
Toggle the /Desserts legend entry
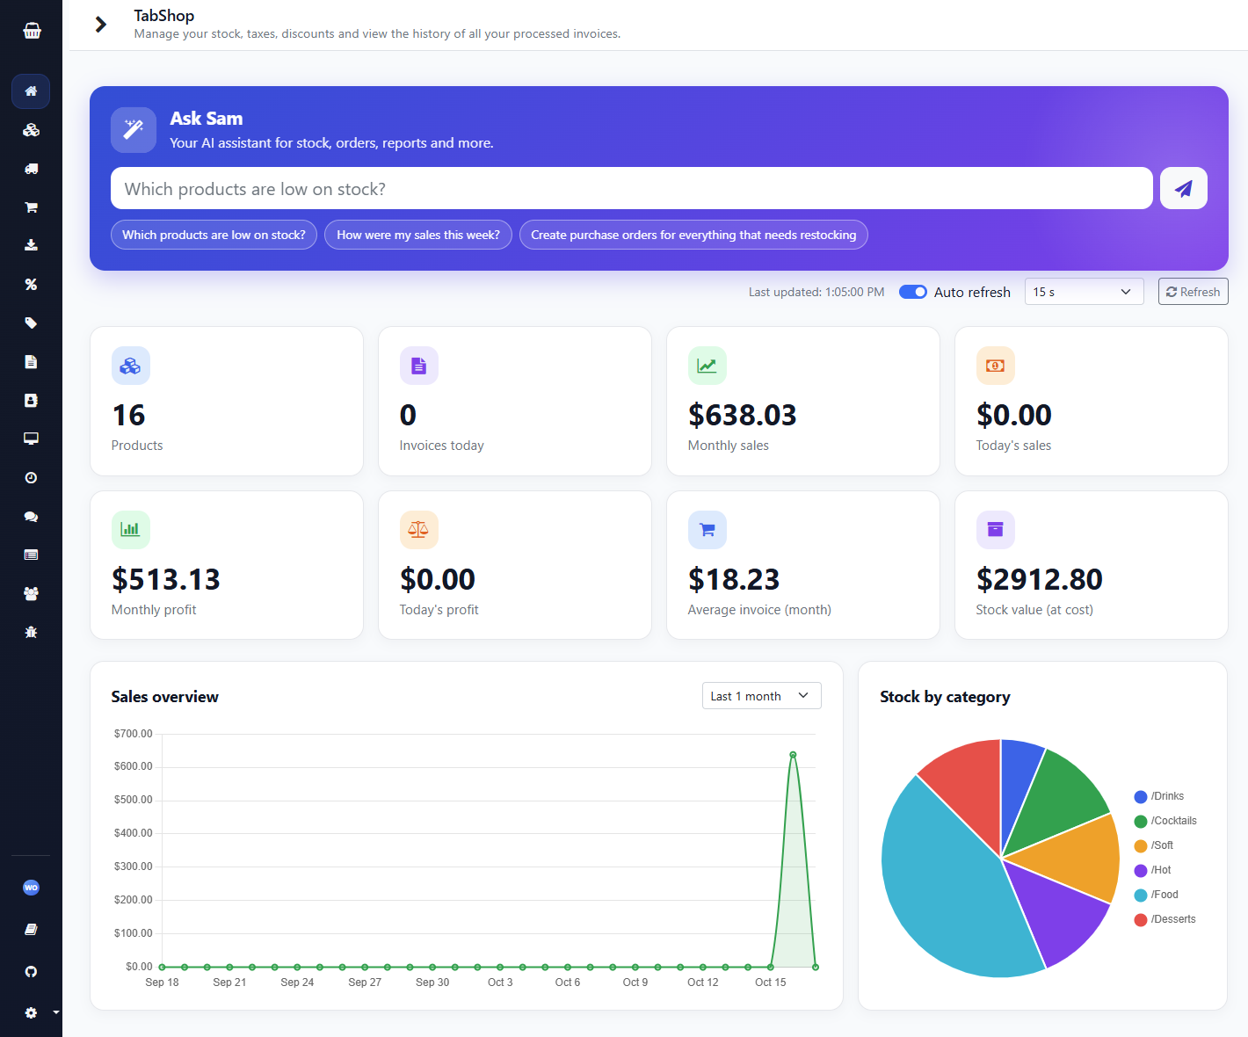1165,920
